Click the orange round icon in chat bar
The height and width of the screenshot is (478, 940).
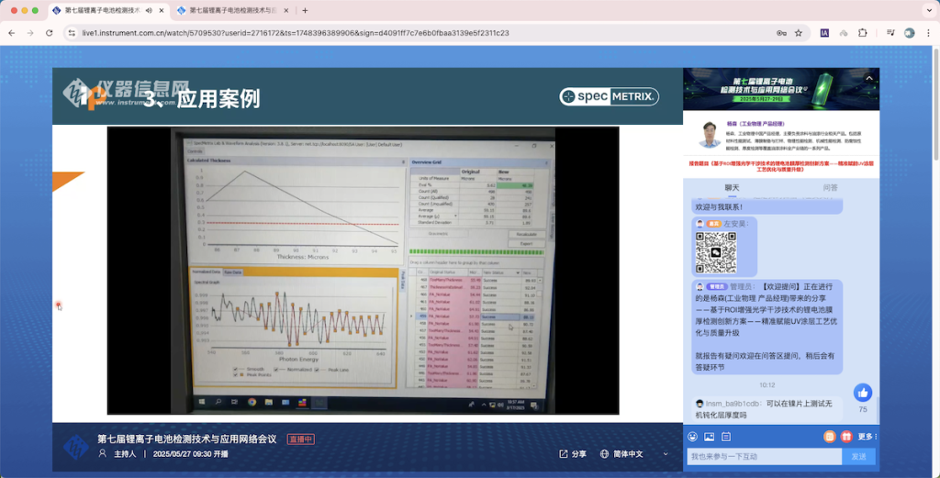coord(830,437)
